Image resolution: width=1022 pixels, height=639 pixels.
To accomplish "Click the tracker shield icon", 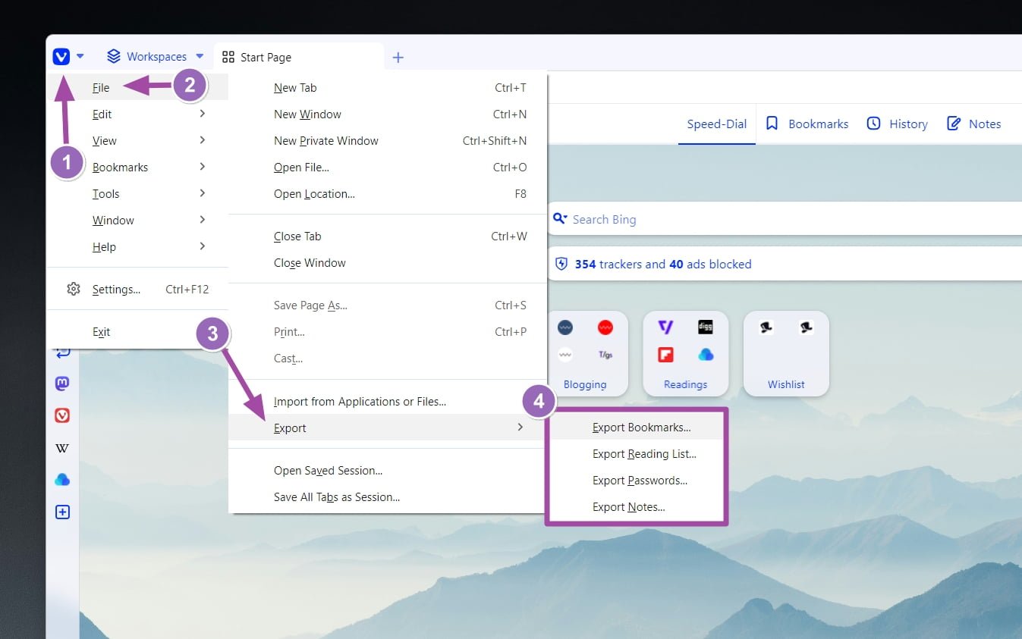I will [561, 264].
